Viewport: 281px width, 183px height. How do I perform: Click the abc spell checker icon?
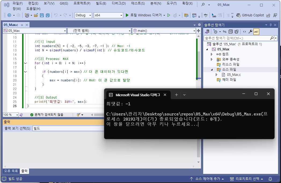[206, 15]
